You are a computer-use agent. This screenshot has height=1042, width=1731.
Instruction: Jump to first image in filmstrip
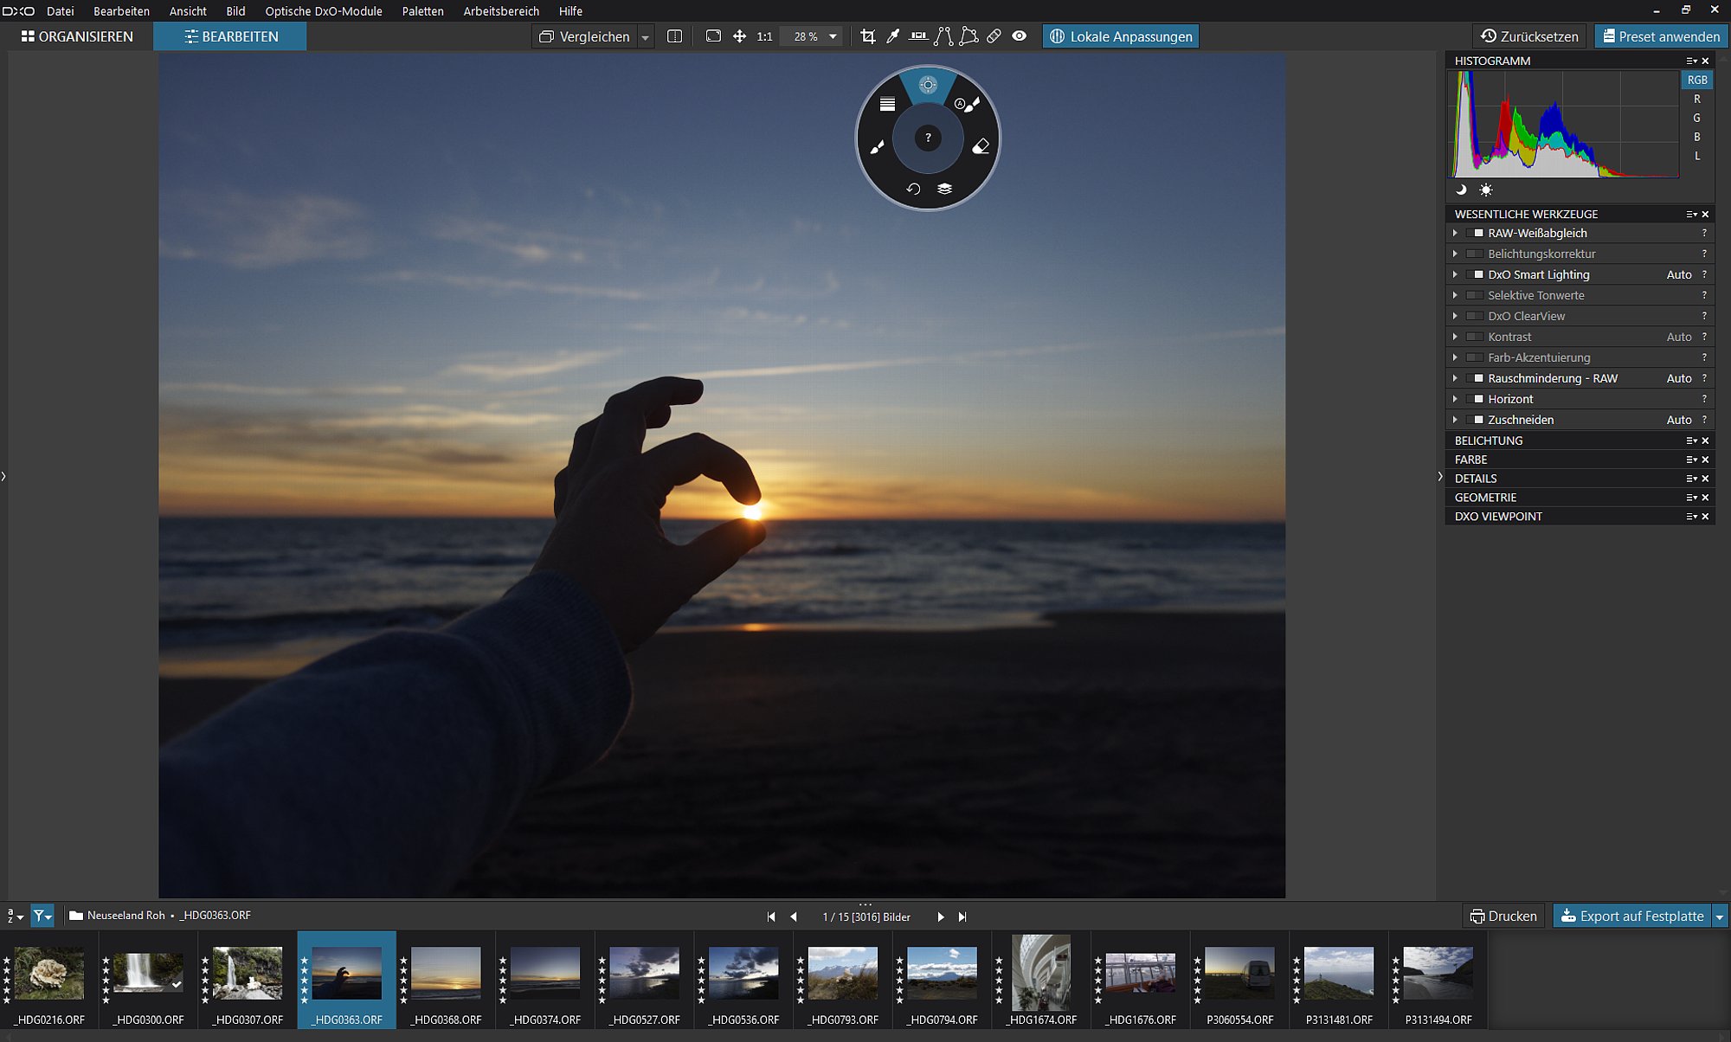(771, 917)
